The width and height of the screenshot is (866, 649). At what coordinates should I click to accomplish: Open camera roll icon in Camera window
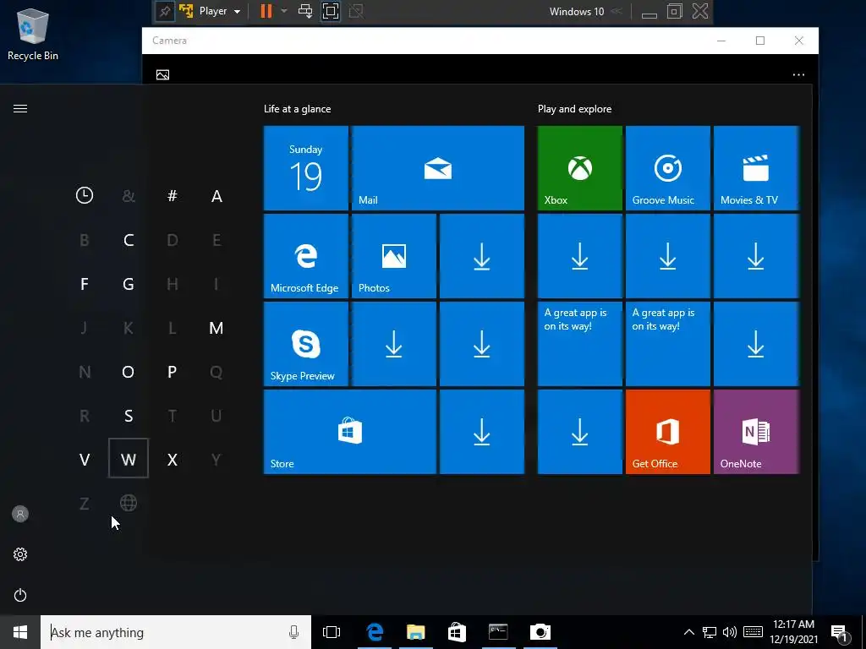click(x=163, y=74)
